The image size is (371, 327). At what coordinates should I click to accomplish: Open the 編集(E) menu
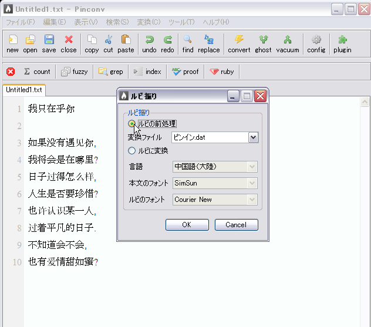point(55,22)
